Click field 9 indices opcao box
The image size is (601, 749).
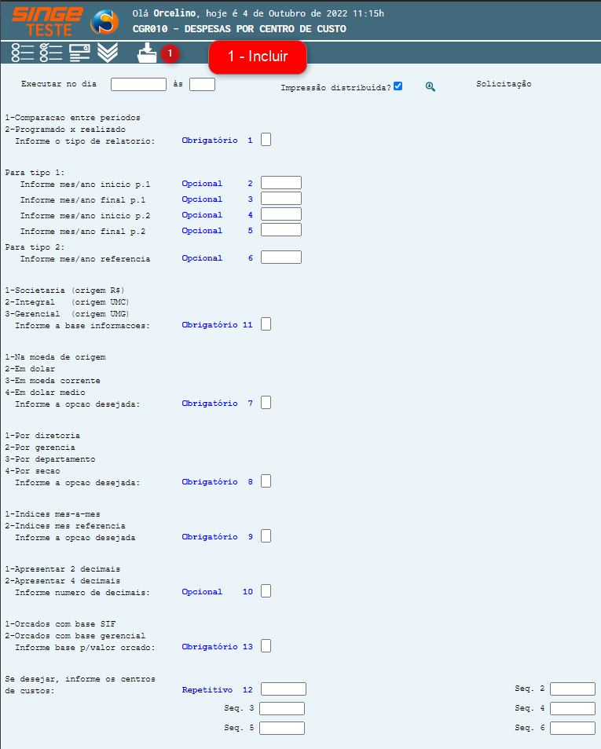coord(266,536)
